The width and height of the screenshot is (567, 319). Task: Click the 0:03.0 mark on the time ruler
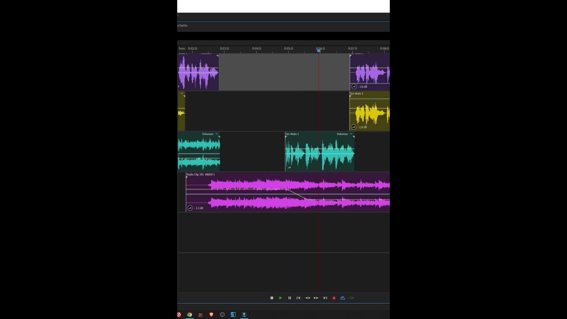(x=225, y=48)
